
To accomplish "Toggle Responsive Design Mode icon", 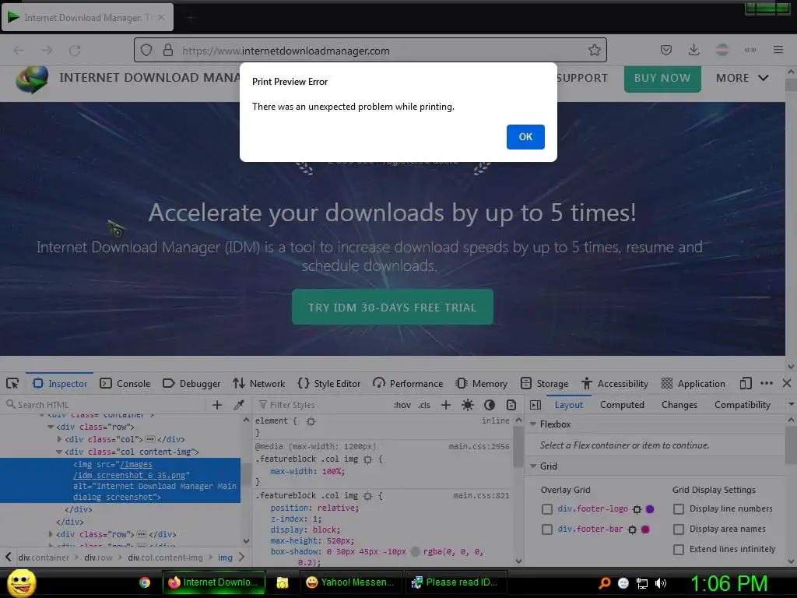I will (x=746, y=383).
